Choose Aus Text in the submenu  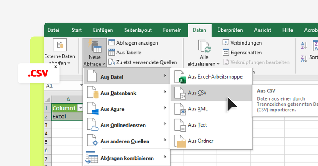212,125
